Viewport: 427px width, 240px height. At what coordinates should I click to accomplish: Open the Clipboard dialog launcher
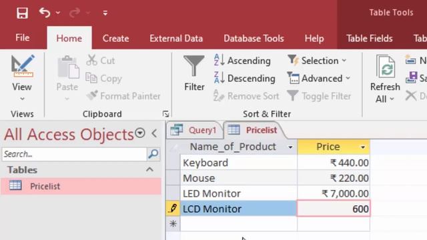coord(165,114)
